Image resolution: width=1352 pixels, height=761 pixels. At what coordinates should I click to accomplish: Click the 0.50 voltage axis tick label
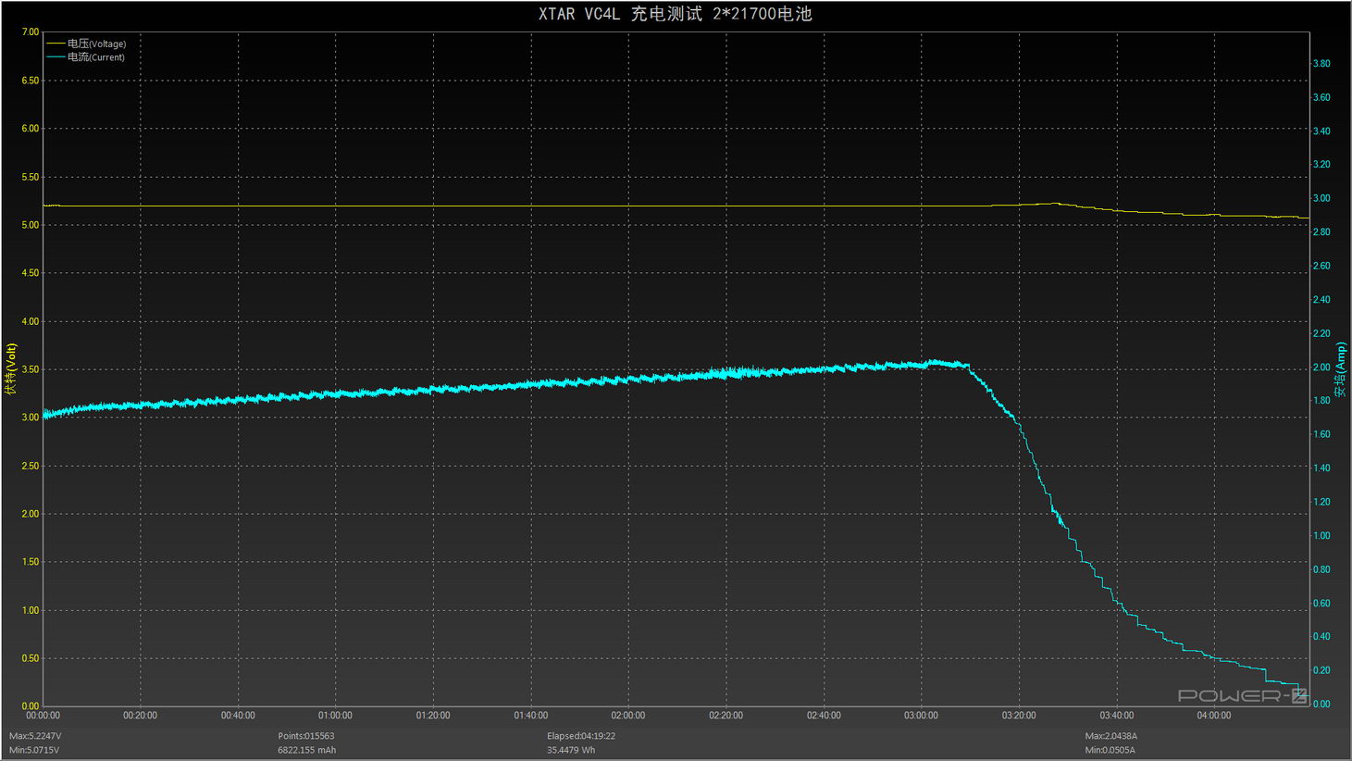point(30,658)
